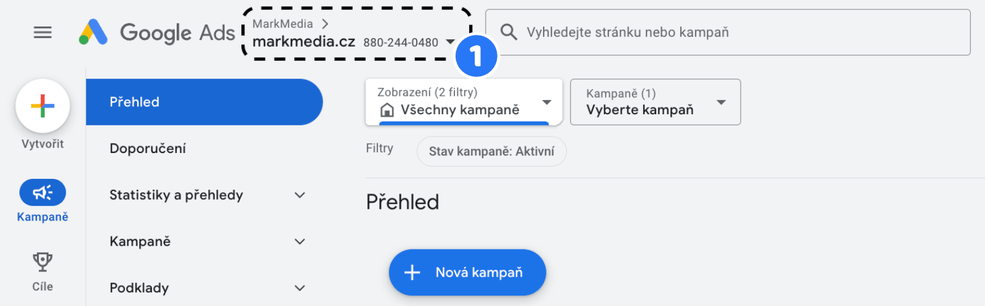Expand Statistiky a přehledy section
This screenshot has height=306, width=985.
pos(300,195)
